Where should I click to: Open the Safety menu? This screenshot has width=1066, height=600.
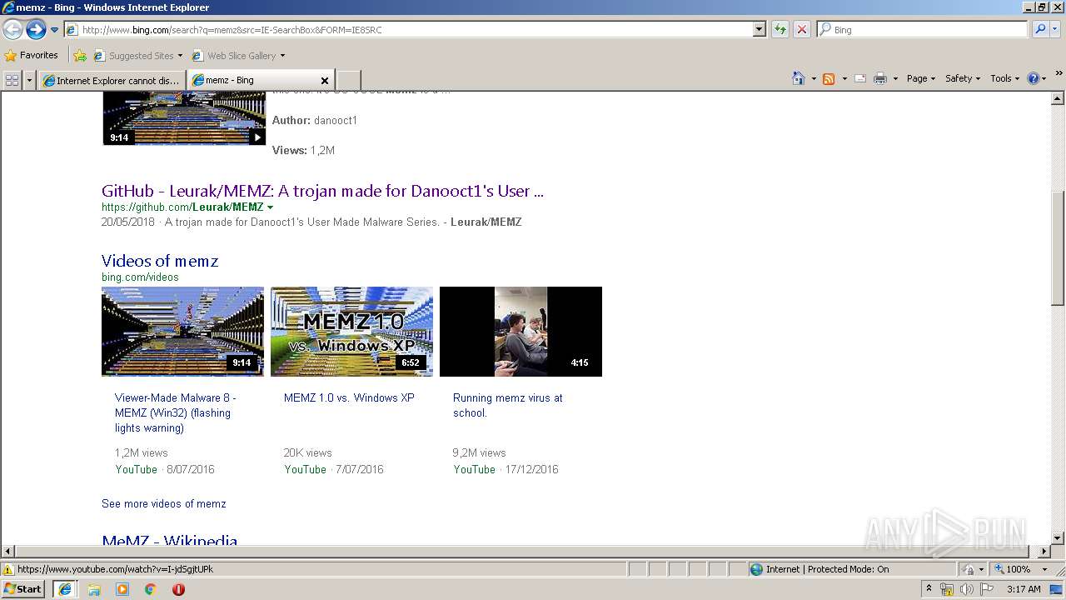963,78
